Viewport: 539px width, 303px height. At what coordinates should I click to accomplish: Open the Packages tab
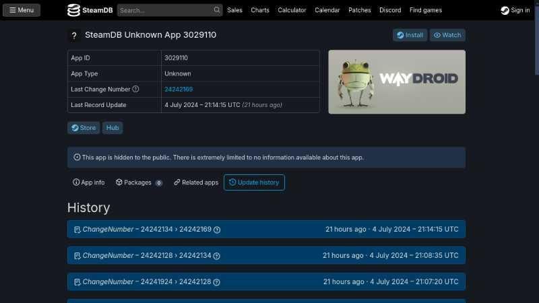139,182
